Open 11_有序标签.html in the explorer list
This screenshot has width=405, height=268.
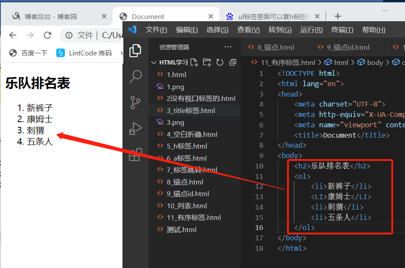pyautogui.click(x=194, y=217)
